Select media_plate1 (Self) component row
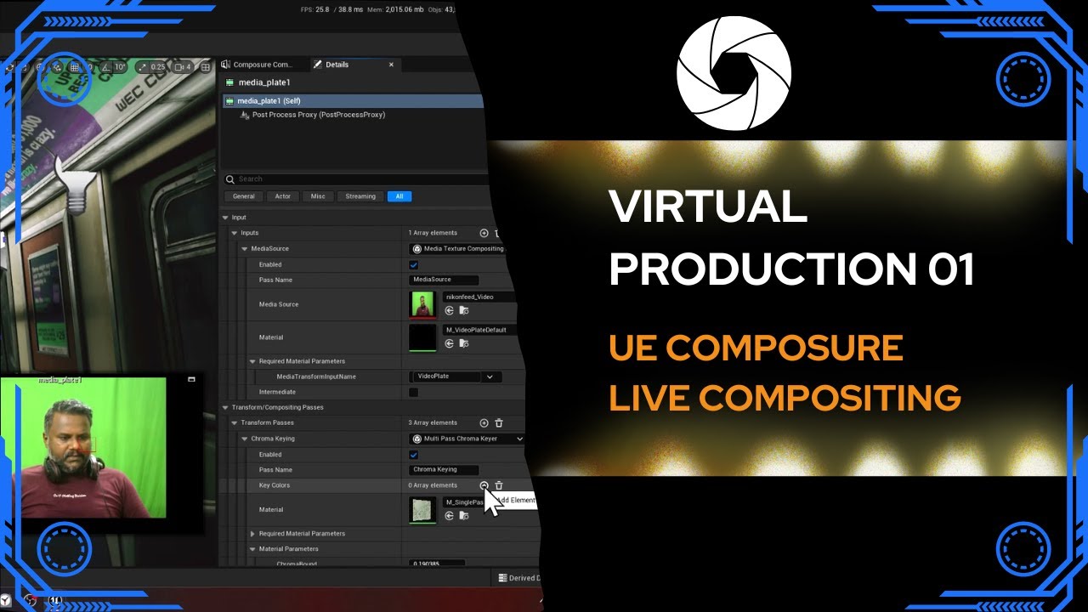 [353, 101]
